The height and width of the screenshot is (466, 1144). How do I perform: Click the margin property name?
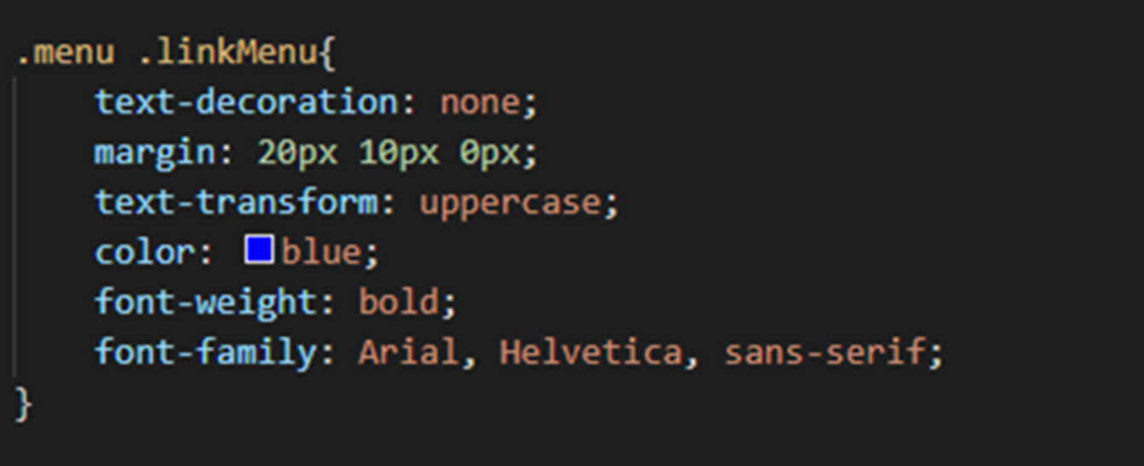click(155, 153)
